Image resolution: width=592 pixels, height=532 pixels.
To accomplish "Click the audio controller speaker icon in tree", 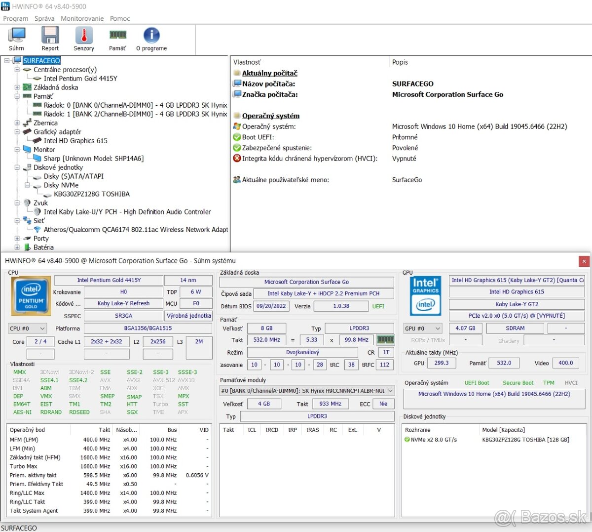I will click(x=37, y=212).
